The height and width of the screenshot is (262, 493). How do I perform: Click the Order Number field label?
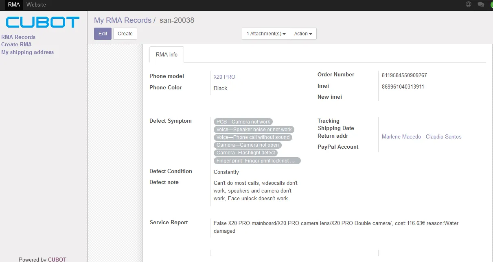click(x=336, y=74)
